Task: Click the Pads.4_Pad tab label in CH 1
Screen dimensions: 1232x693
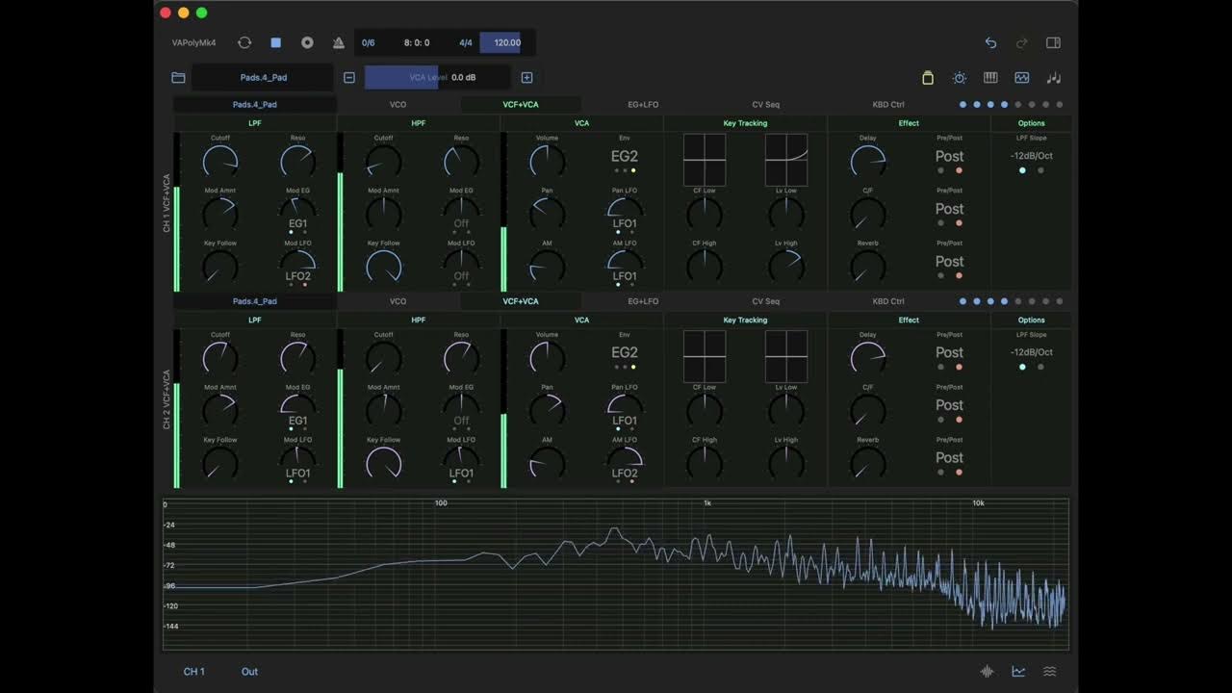Action: [255, 104]
